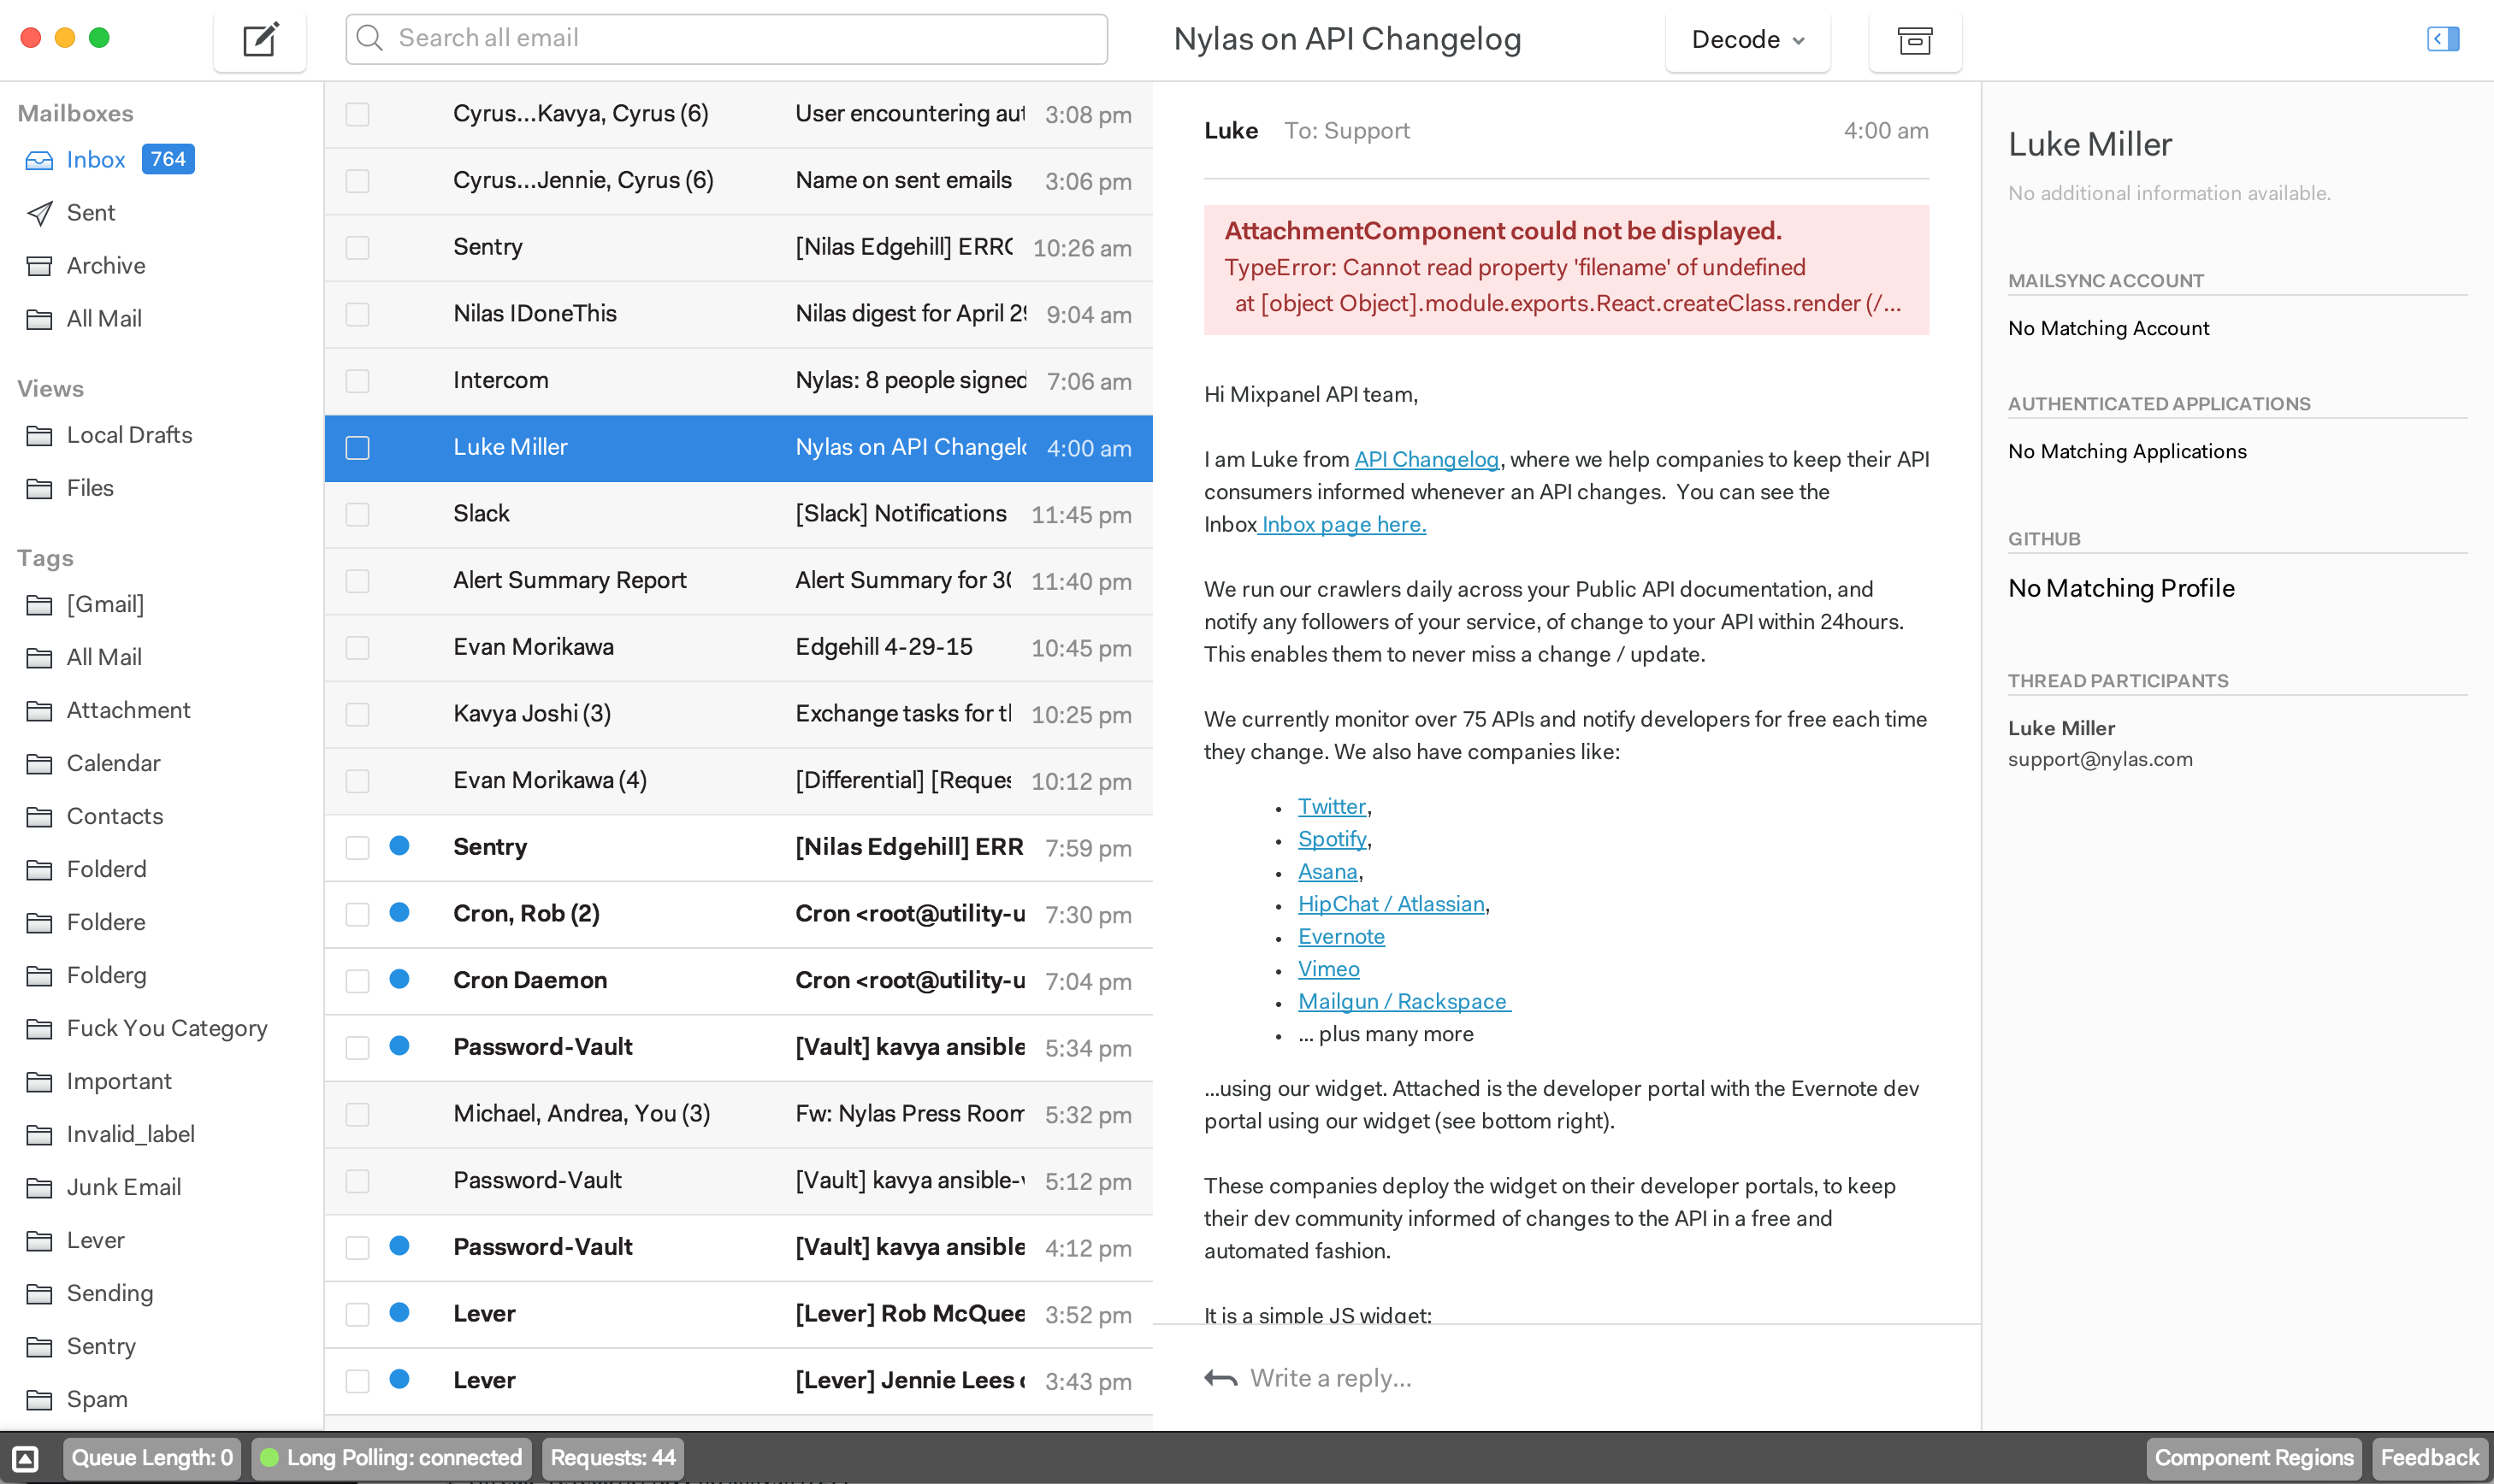
Task: Click the API Changelog hyperlink
Action: pyautogui.click(x=1426, y=460)
